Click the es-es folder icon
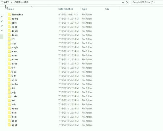 [9, 55]
